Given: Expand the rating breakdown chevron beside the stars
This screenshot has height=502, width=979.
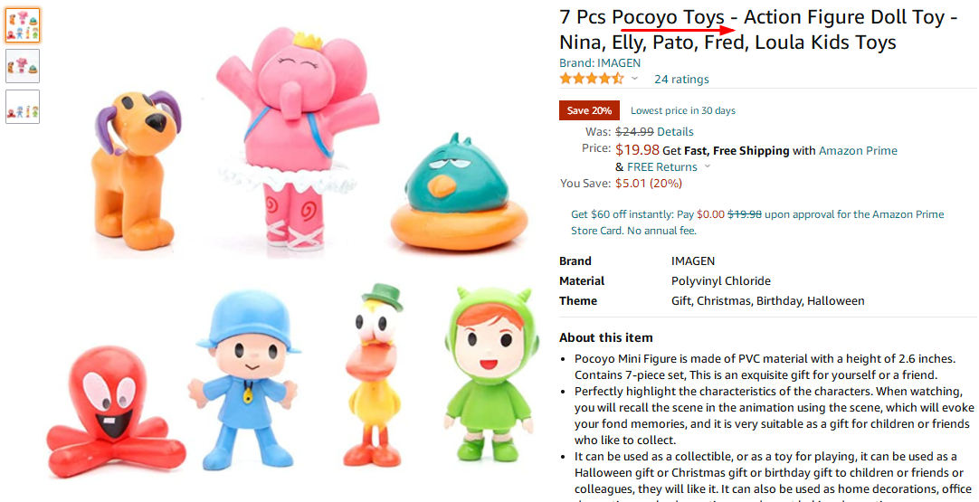Looking at the screenshot, I should [x=635, y=79].
